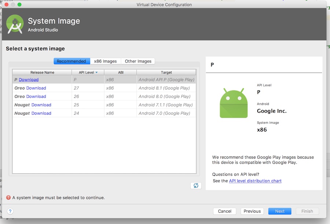Click the Cancel button
This screenshot has width=330, height=224.
pos(224,211)
